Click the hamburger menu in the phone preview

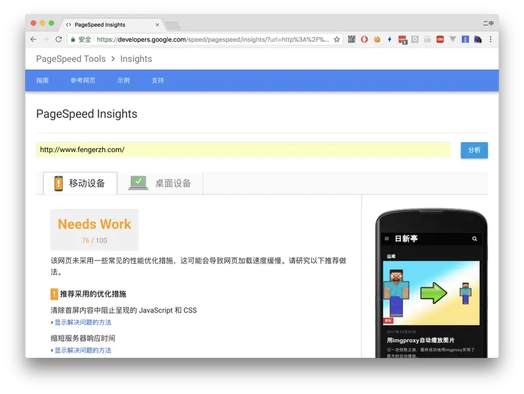pos(386,239)
